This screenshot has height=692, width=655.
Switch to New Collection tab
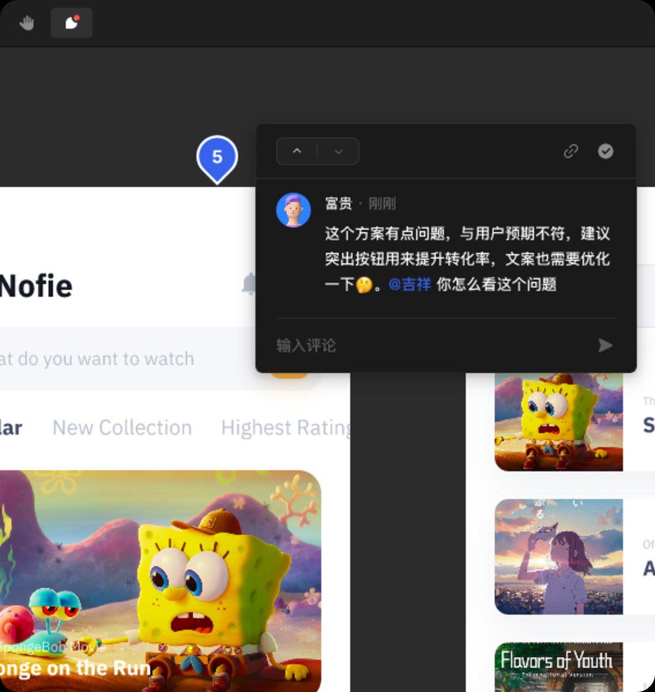pyautogui.click(x=122, y=428)
